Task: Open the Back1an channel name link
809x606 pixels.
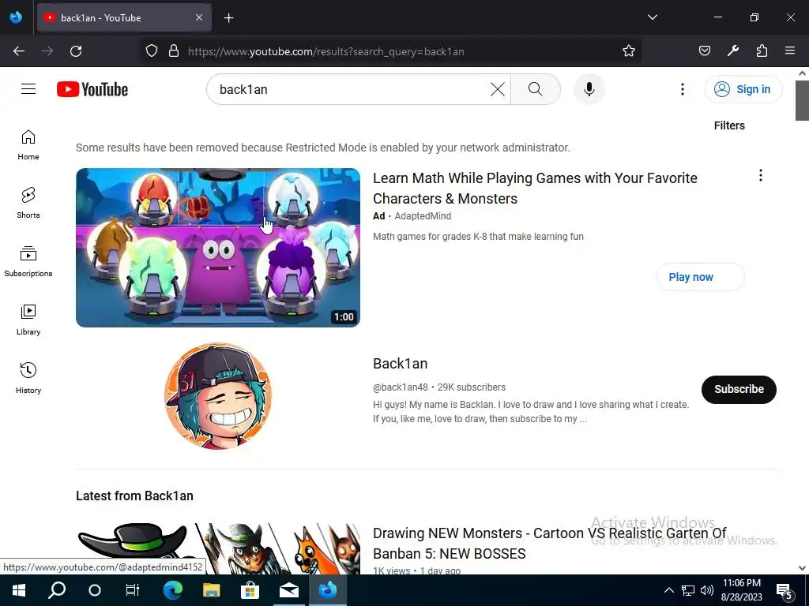Action: point(401,364)
